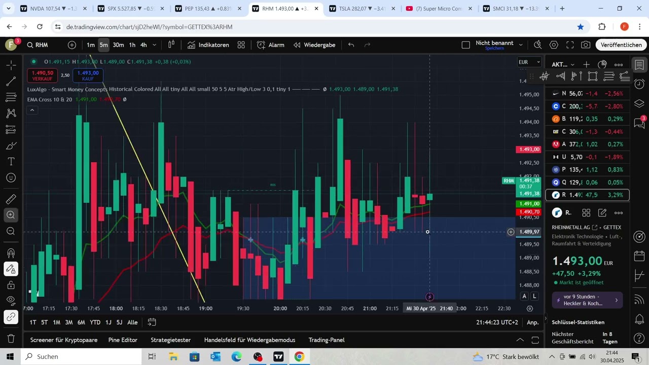Open the Fibonacci tools in left toolbar
This screenshot has width=649, height=365.
(11, 97)
